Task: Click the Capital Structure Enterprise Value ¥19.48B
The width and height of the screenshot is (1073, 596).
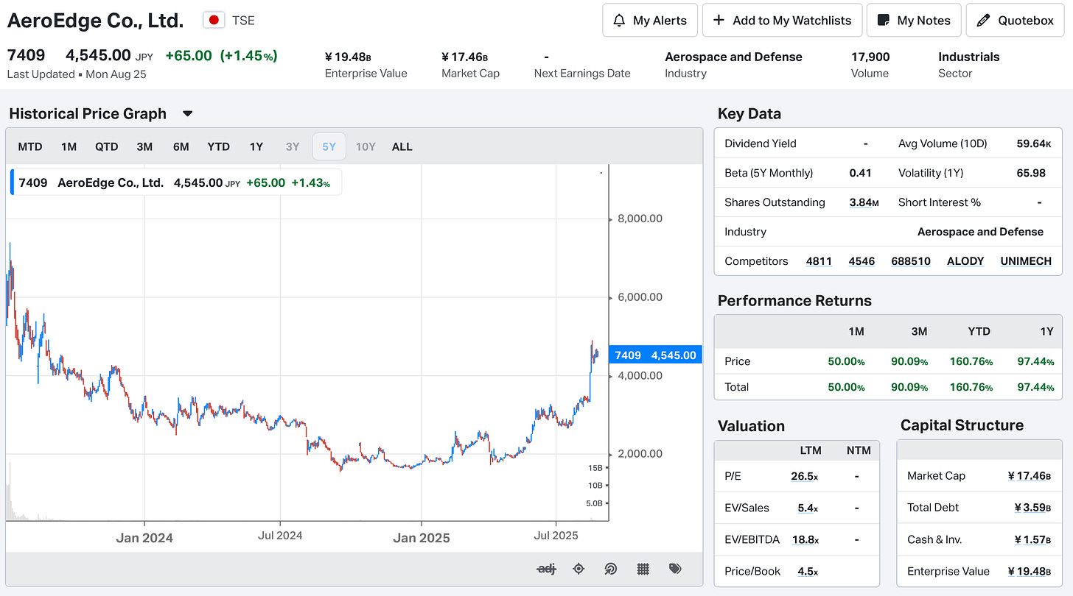Action: [1030, 571]
